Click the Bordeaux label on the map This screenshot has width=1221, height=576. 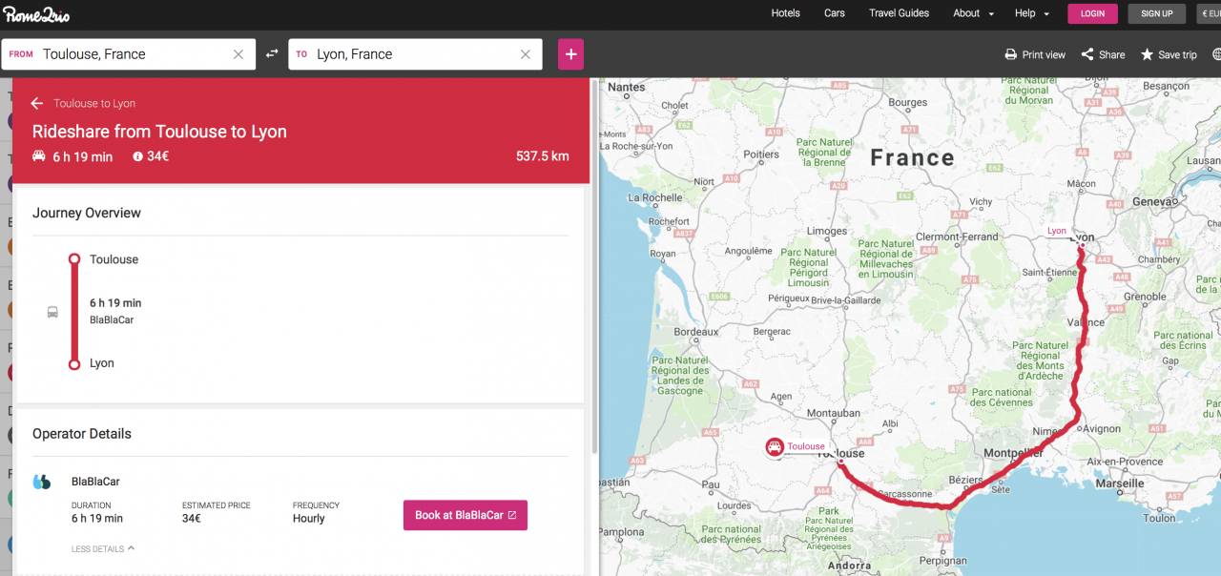tap(696, 332)
